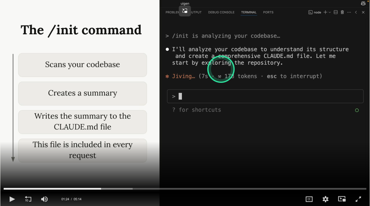This screenshot has height=206, width=370.
Task: Select the TERMINAL tab
Action: [x=249, y=12]
